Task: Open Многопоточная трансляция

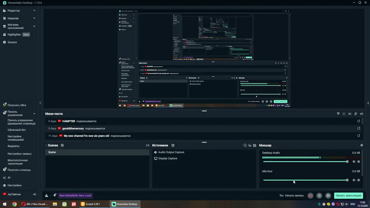Action: pyautogui.click(x=18, y=162)
